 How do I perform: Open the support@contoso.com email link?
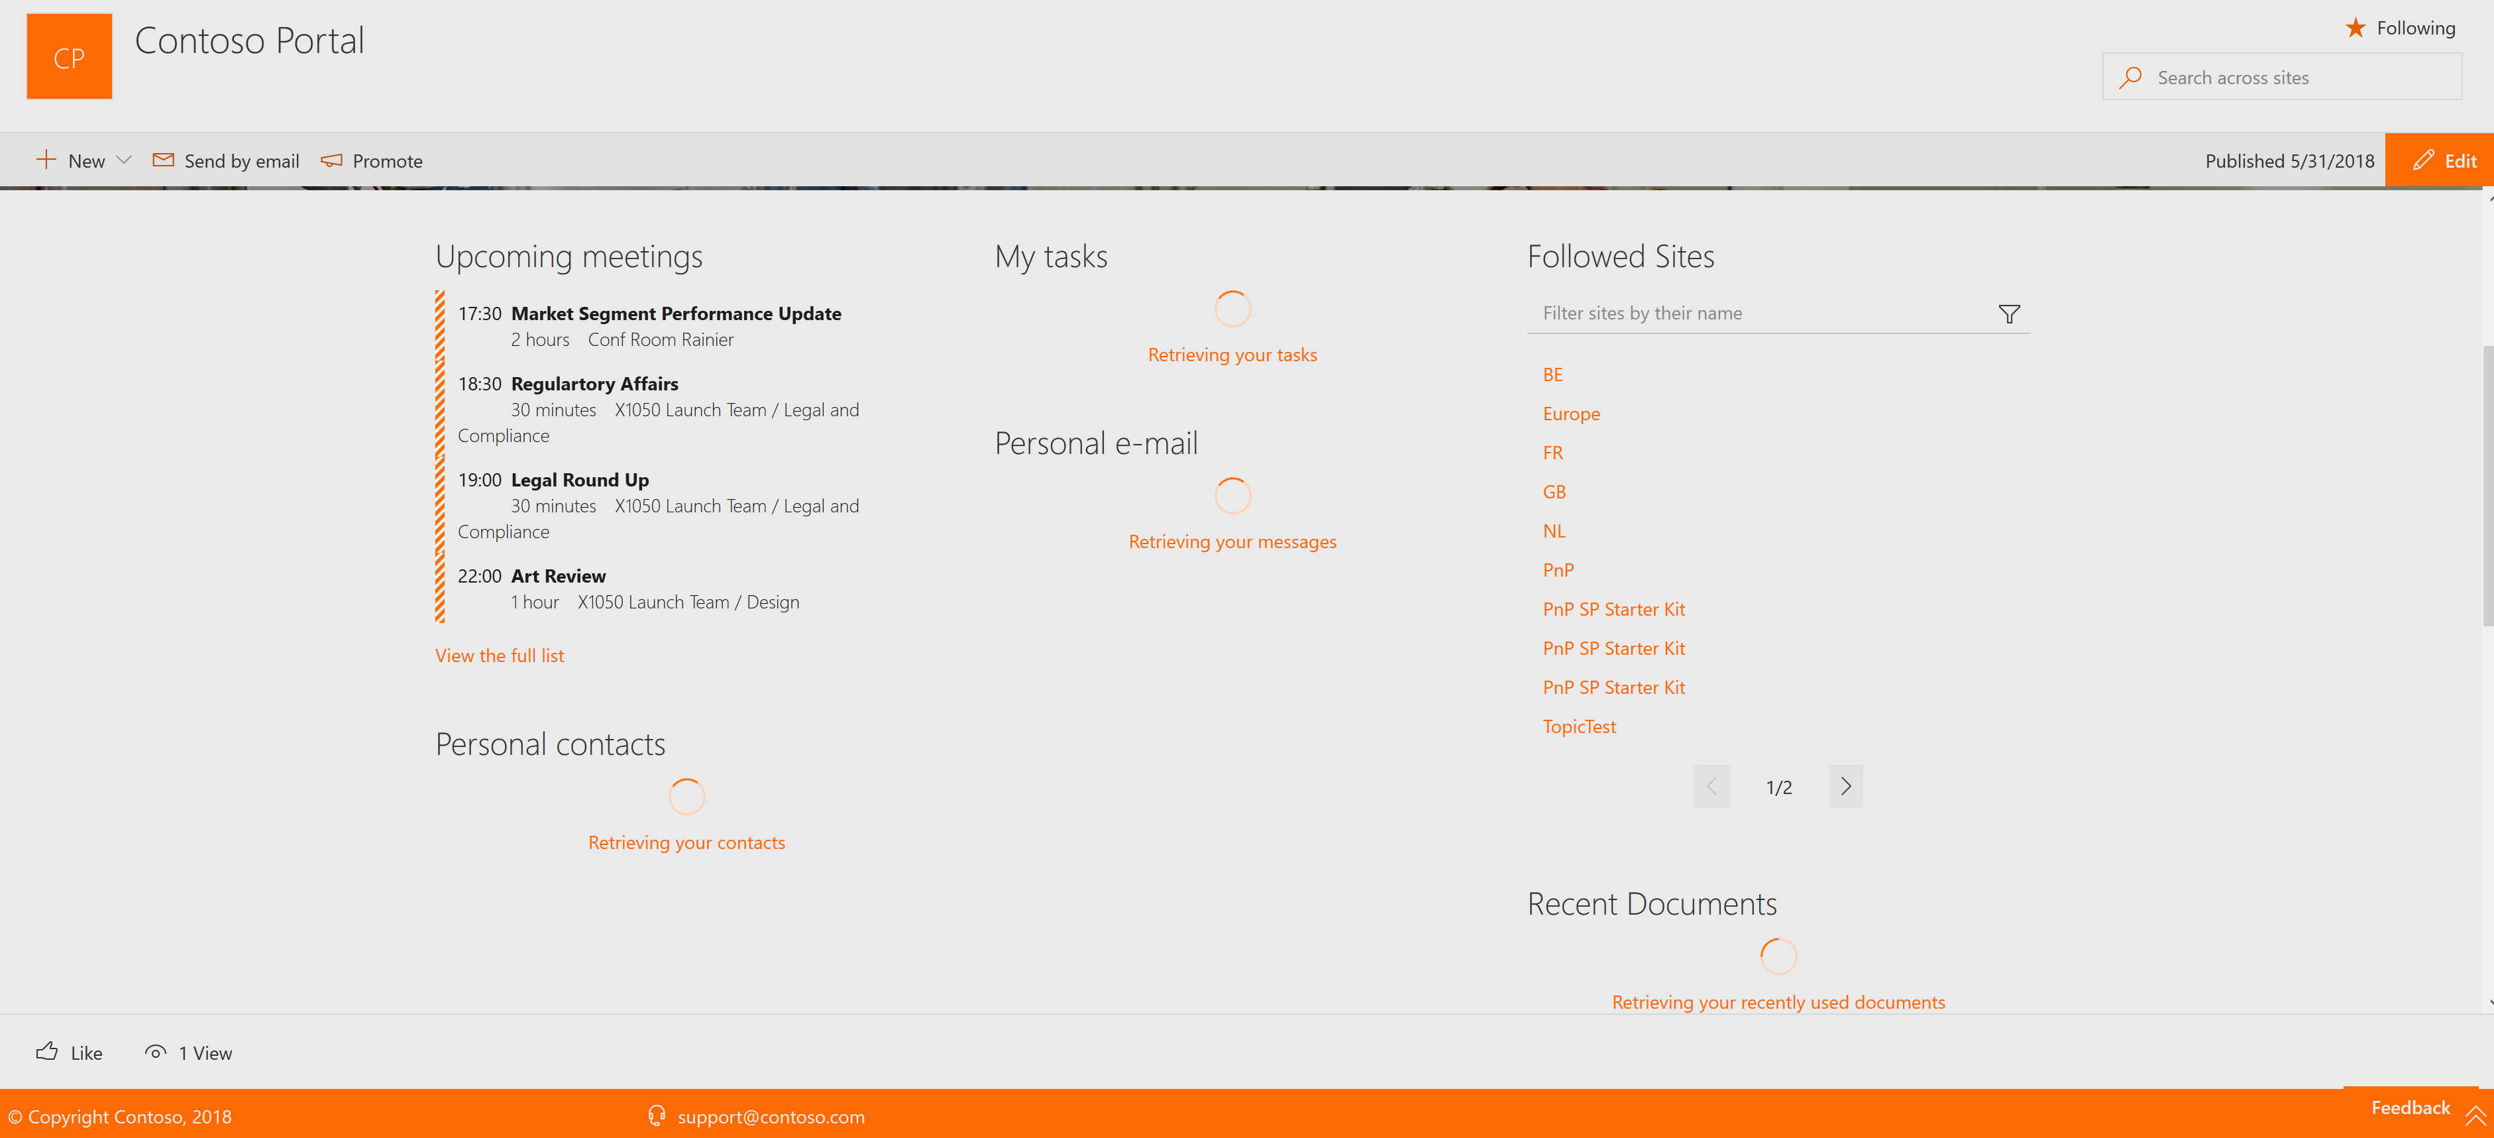[x=771, y=1117]
